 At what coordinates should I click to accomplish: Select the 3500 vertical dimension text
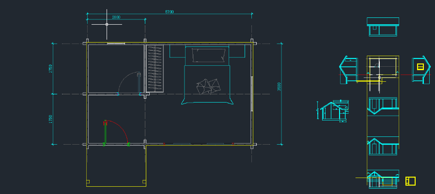tap(279, 87)
